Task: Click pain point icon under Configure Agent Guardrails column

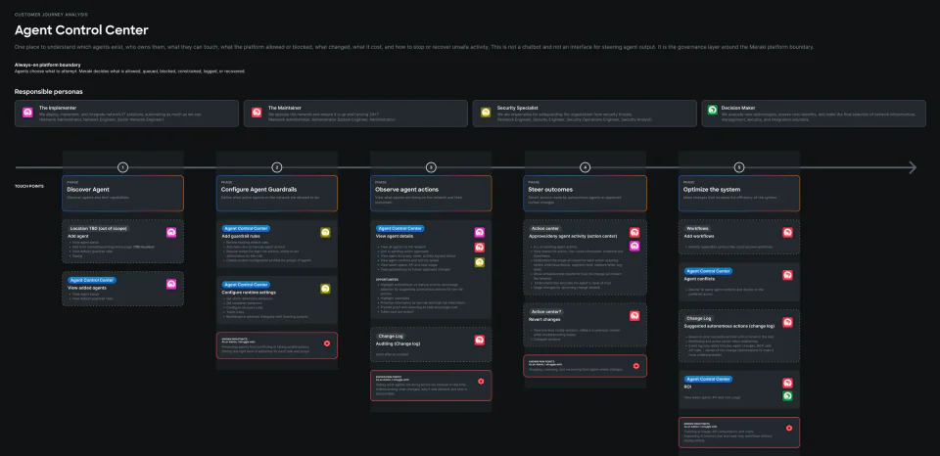Action: coord(327,343)
